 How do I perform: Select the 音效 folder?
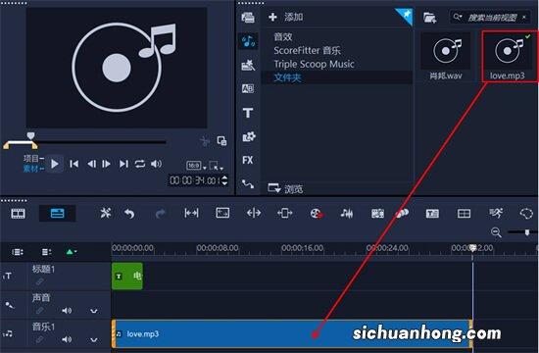click(x=283, y=36)
